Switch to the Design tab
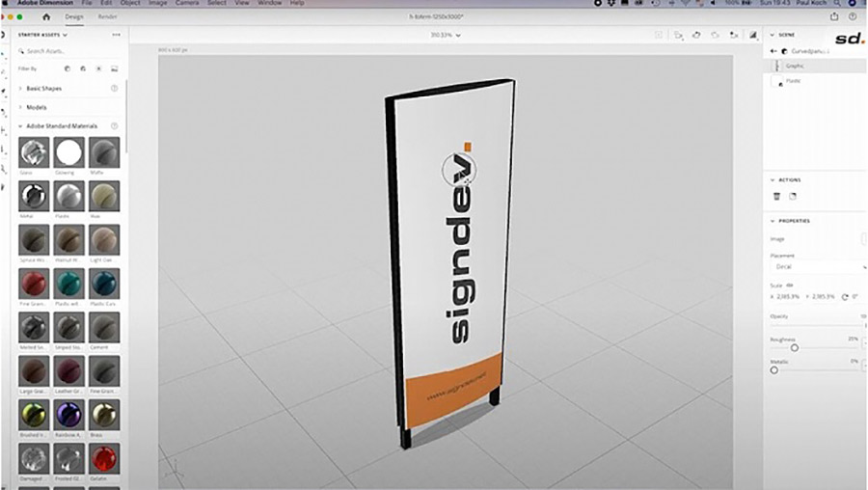The height and width of the screenshot is (490, 868). click(x=74, y=16)
